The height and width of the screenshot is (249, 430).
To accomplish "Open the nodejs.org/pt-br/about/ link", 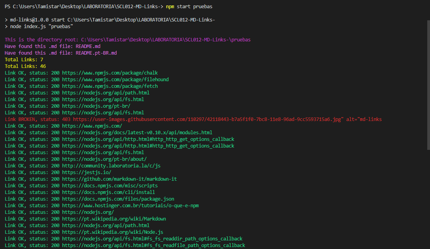I will click(104, 159).
